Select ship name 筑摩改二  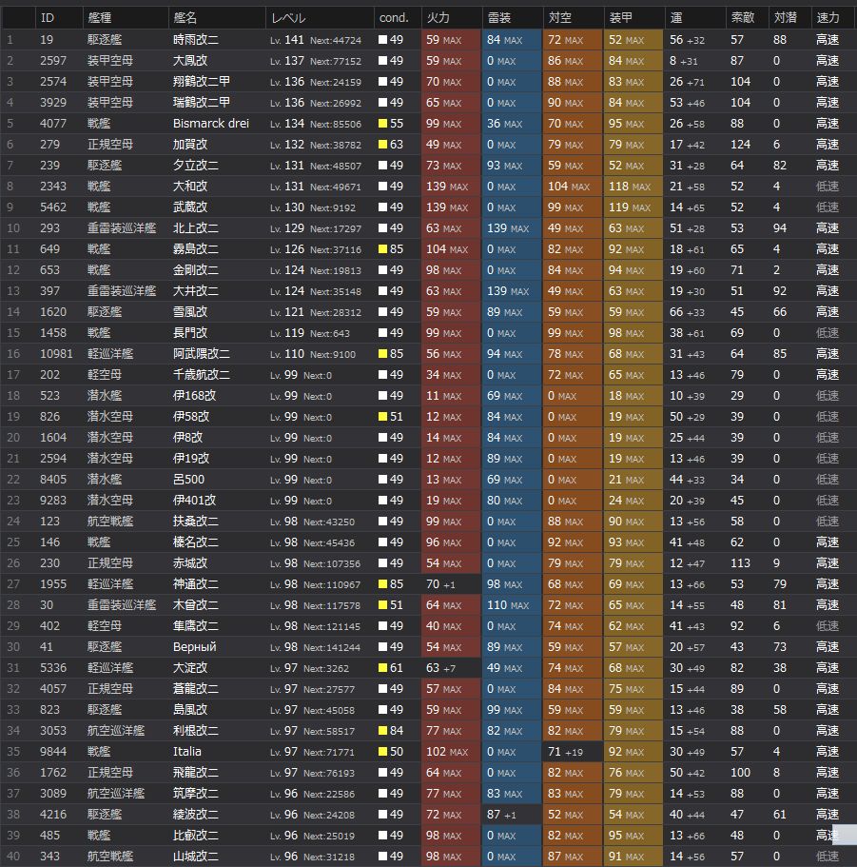(196, 794)
